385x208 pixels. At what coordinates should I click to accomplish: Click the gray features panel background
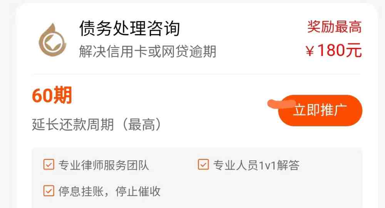[270, 188]
